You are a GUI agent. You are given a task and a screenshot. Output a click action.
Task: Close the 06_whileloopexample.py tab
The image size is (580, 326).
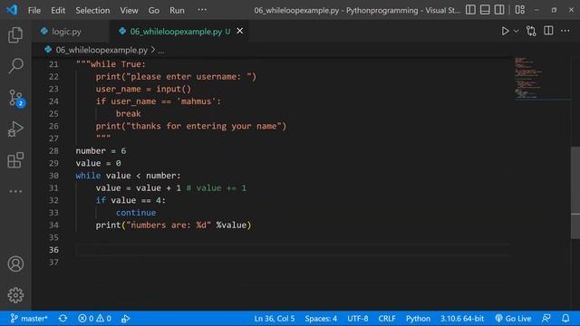click(x=239, y=31)
